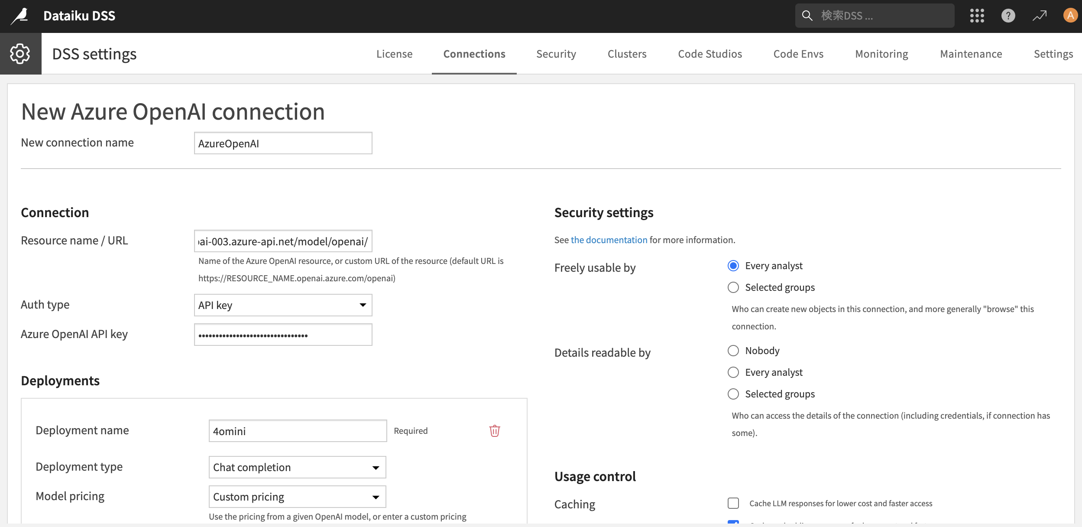Open the Maintenance tab
The width and height of the screenshot is (1082, 527).
(971, 54)
